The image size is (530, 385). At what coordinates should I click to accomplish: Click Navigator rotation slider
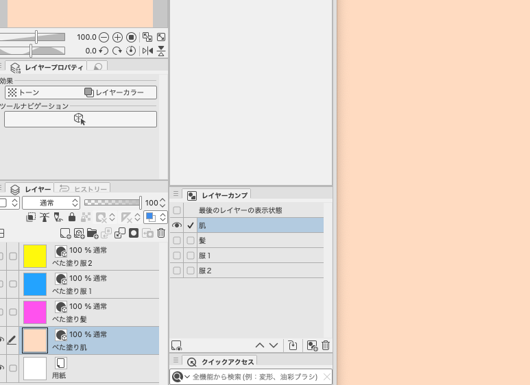tap(32, 51)
